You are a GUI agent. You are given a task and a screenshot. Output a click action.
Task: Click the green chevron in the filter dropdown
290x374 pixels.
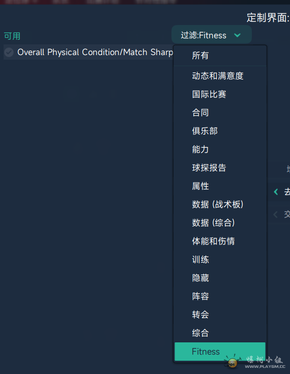tap(237, 35)
